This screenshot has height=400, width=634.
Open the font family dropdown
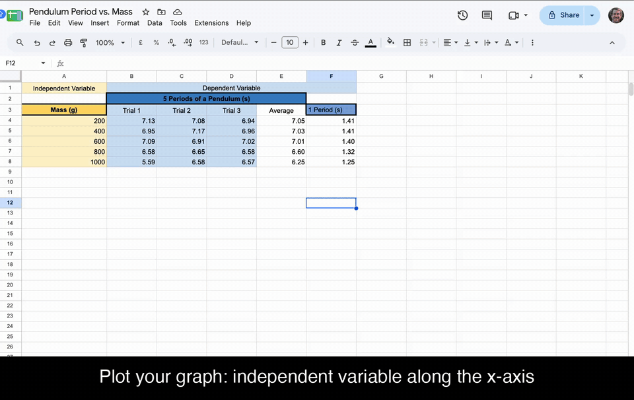[239, 42]
